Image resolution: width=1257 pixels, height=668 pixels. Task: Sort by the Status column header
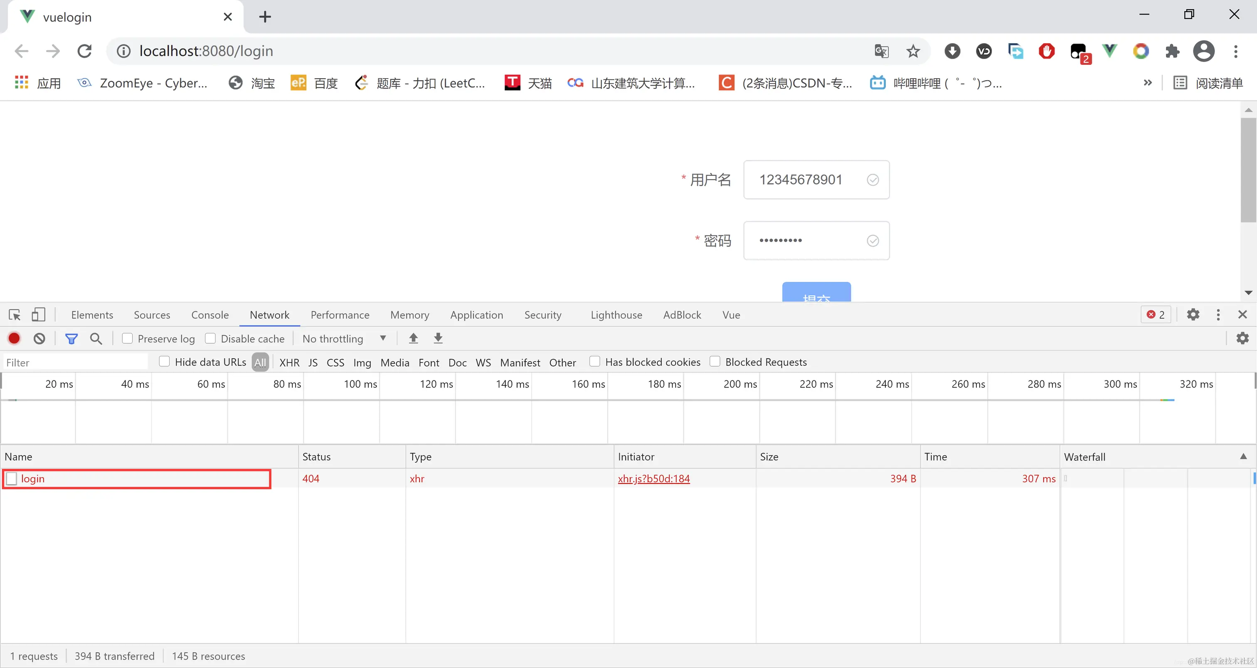[x=352, y=457]
